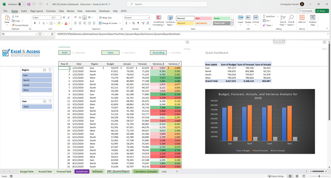331x178 pixels.
Task: Open Sort & Filter options
Action: (x=283, y=20)
